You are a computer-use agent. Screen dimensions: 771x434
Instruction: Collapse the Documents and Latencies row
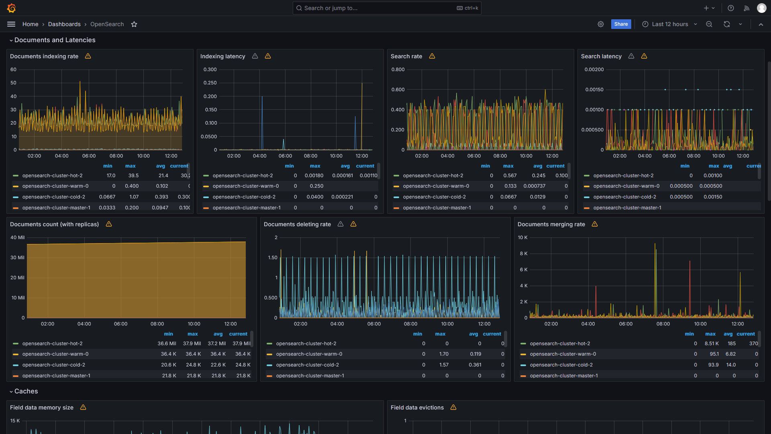55,40
